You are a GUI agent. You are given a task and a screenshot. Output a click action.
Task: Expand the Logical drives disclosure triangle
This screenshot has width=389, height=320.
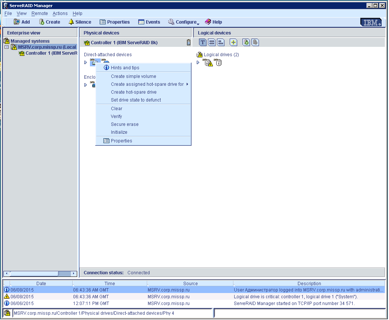[198, 63]
